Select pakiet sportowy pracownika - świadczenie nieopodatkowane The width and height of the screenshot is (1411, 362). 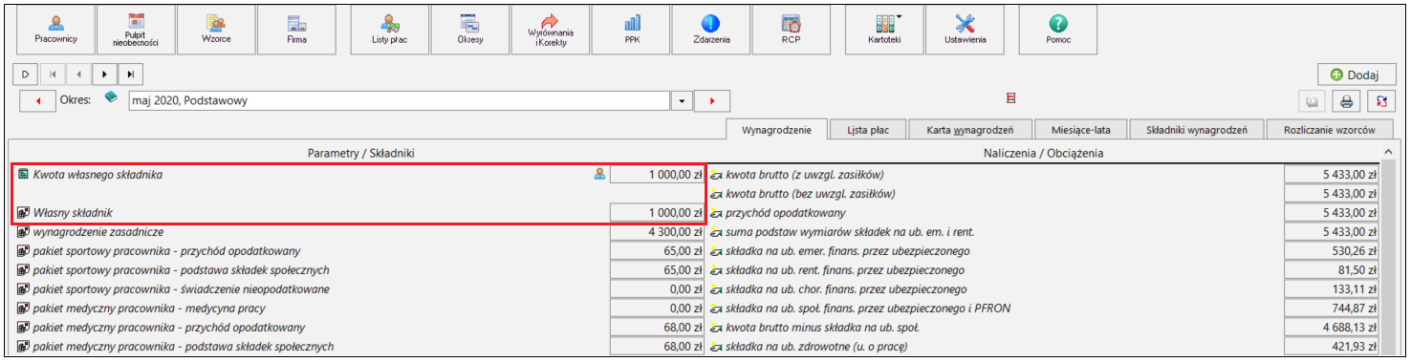pos(359,288)
